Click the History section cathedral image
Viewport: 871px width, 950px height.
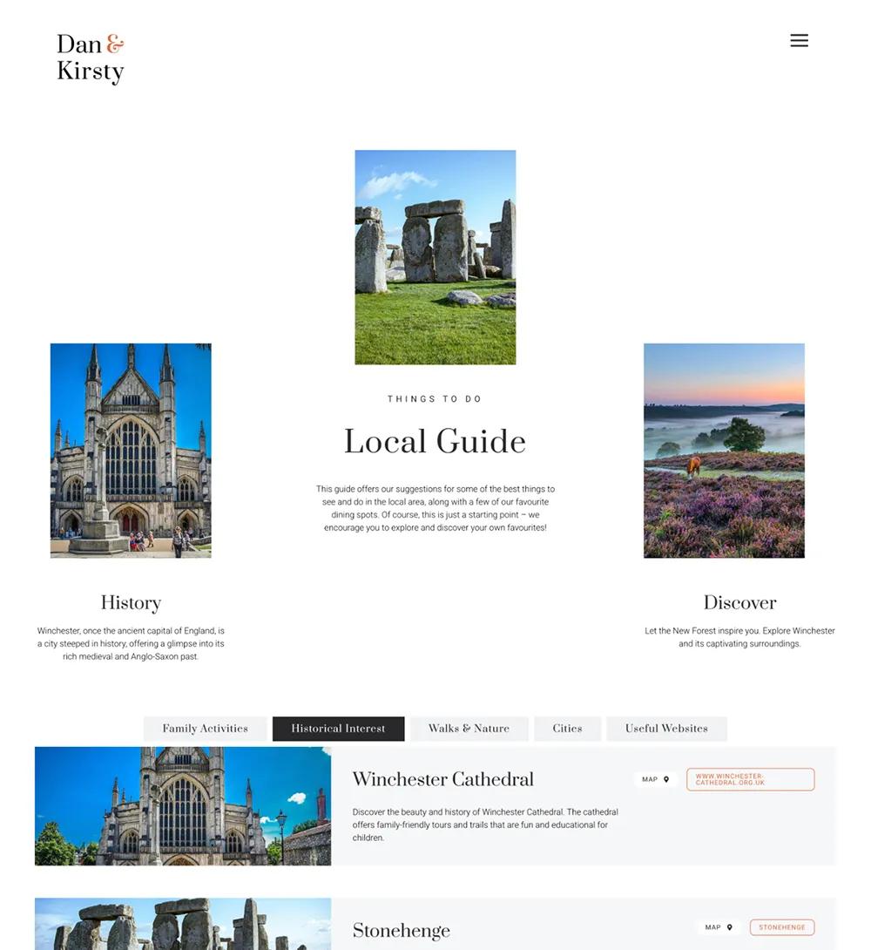[130, 450]
